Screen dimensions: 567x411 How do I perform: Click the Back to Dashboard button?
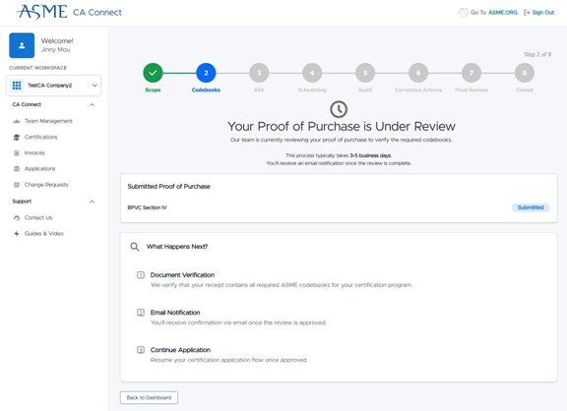tap(149, 397)
